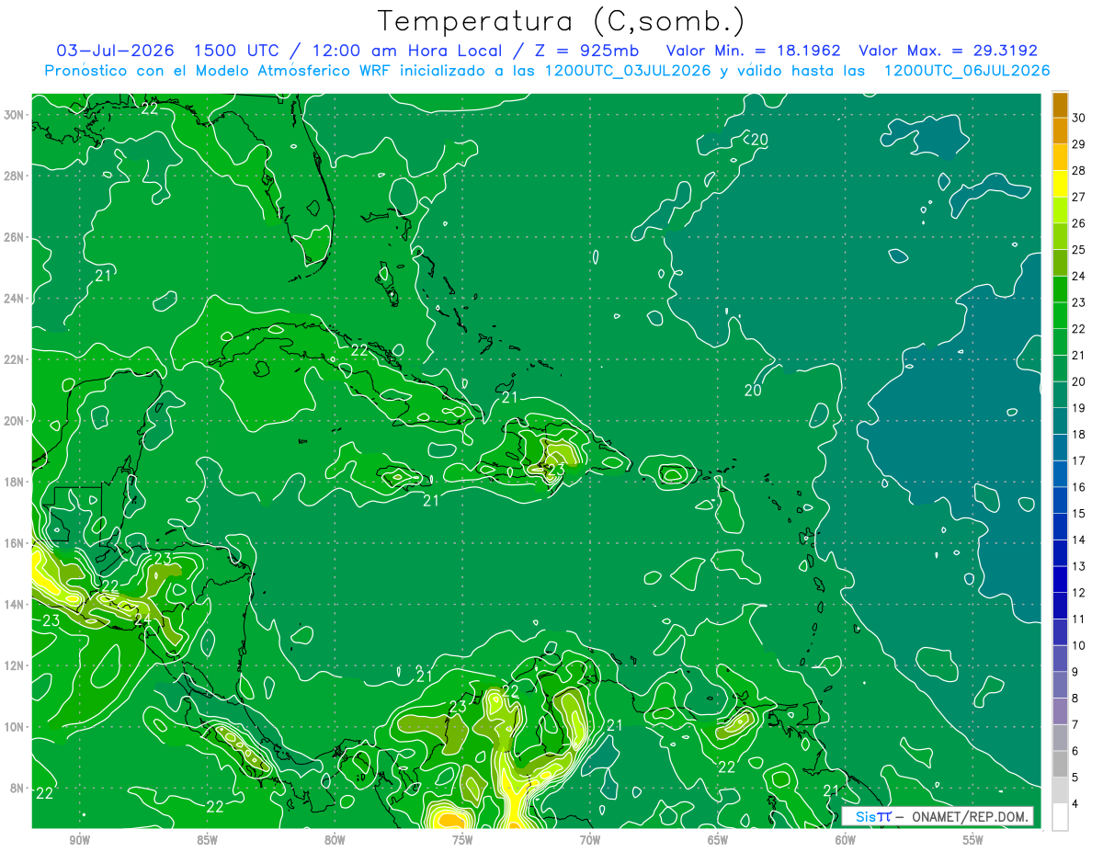1103x852 pixels.
Task: Click the "30N" latitude axis label
Action: click(14, 115)
